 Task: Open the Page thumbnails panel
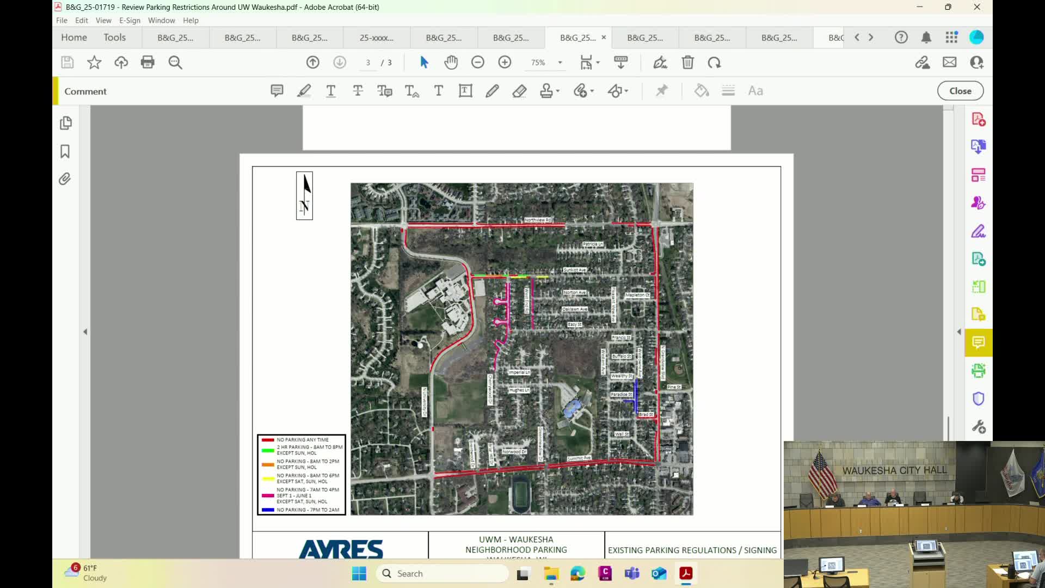[65, 123]
